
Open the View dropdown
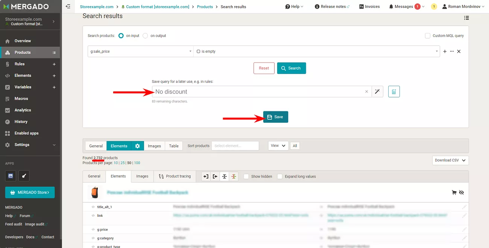point(278,146)
